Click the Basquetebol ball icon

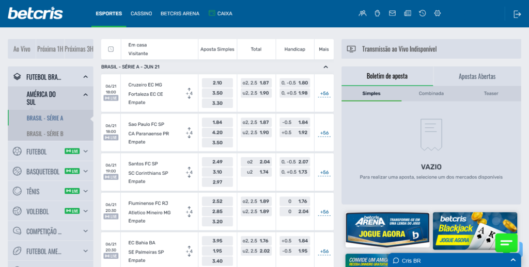click(x=17, y=171)
